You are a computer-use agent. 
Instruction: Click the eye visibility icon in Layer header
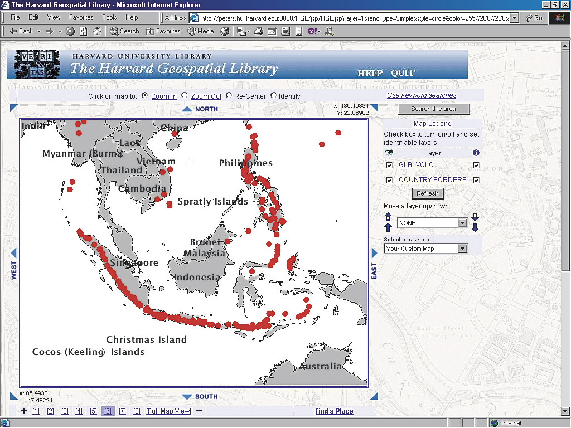(x=389, y=153)
